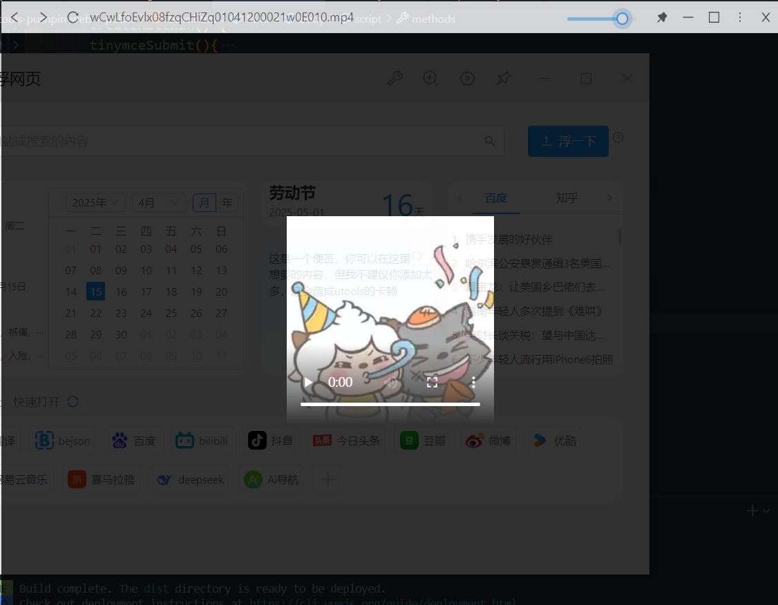Pin the floating video window on top

click(662, 18)
